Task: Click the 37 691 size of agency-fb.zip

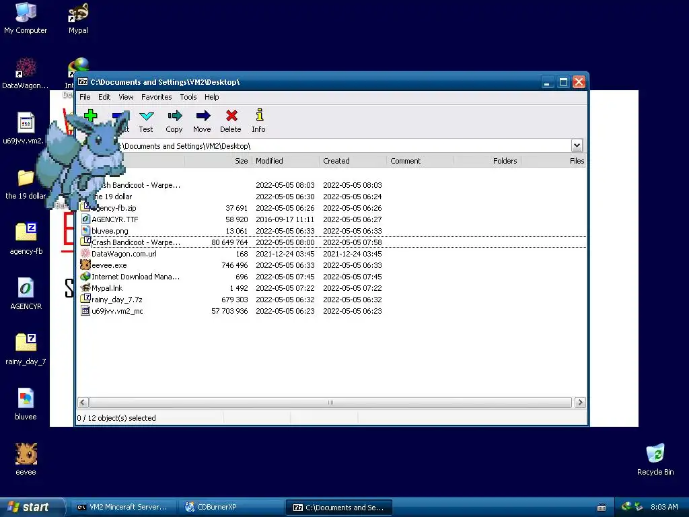Action: click(236, 208)
